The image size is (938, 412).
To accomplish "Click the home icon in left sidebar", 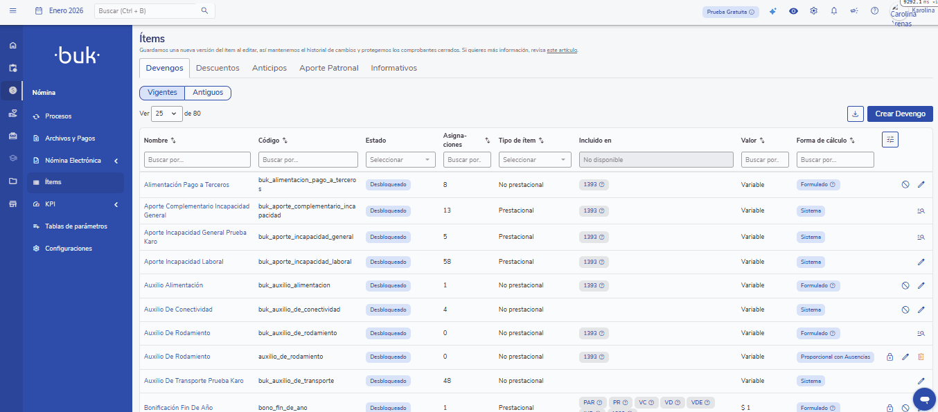I will [12, 46].
